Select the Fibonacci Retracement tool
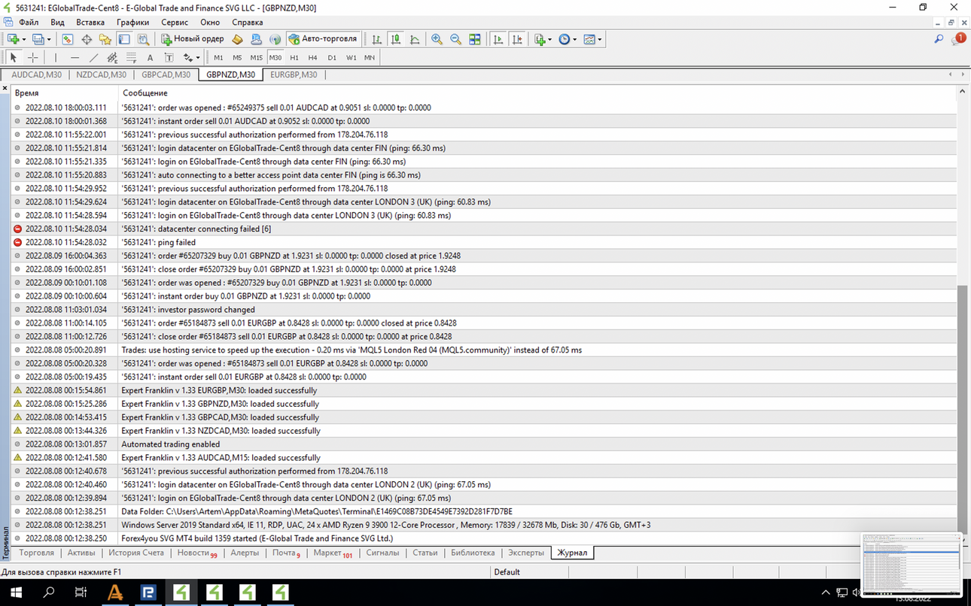 pyautogui.click(x=131, y=57)
